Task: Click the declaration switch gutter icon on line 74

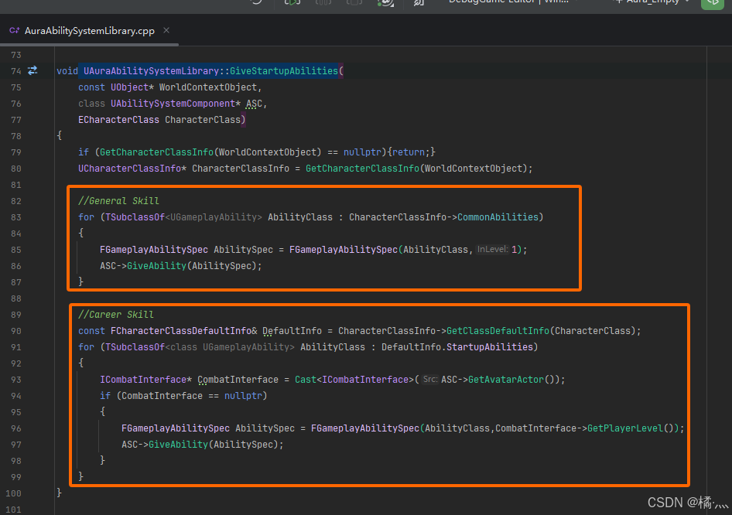Action: coord(32,70)
